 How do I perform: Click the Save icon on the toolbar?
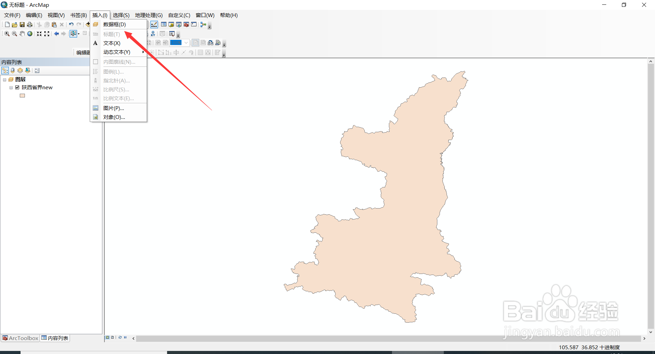coord(22,24)
